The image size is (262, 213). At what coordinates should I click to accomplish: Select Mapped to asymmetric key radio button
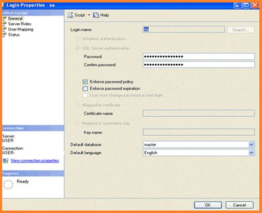[x=78, y=123]
